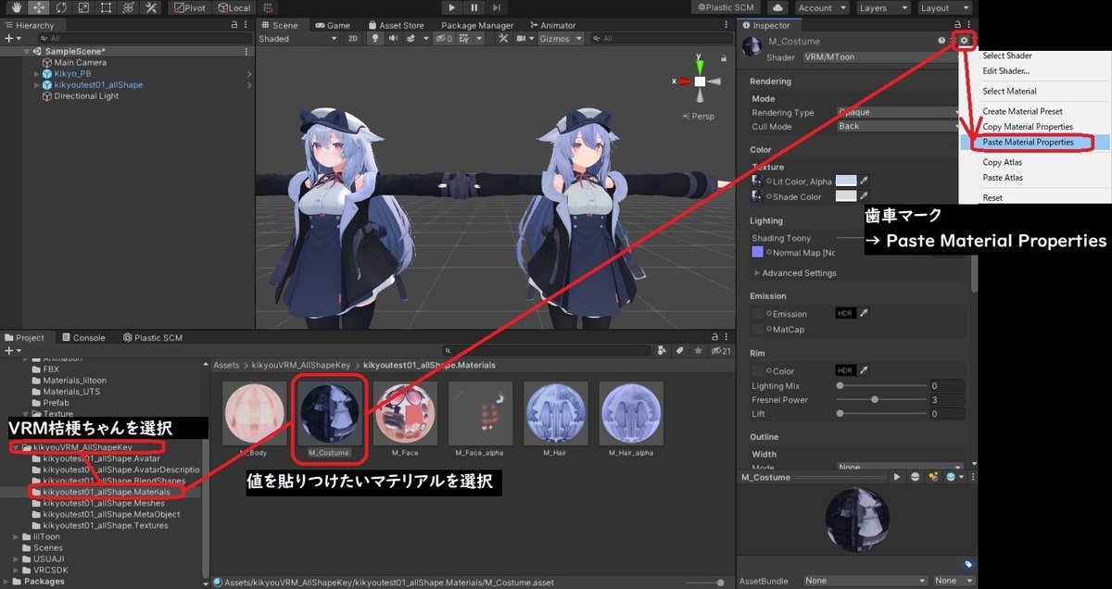
Task: Pick Emission color with the eyedropper icon
Action: [x=865, y=314]
